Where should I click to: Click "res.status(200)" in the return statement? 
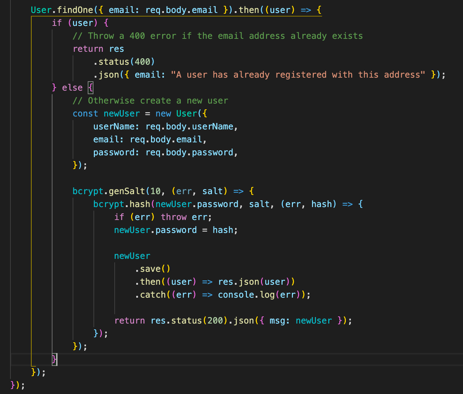[189, 321]
